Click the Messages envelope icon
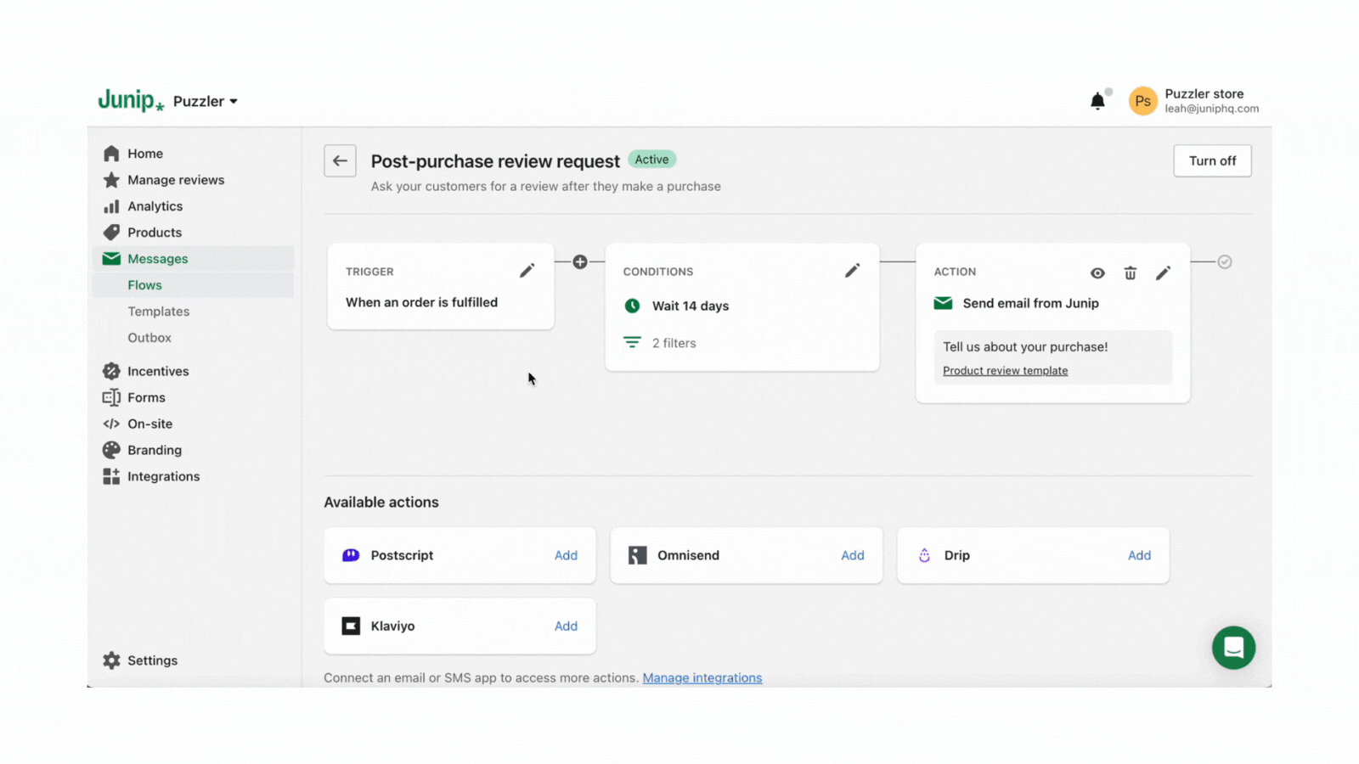Viewport: 1359px width, 764px height. (x=111, y=259)
